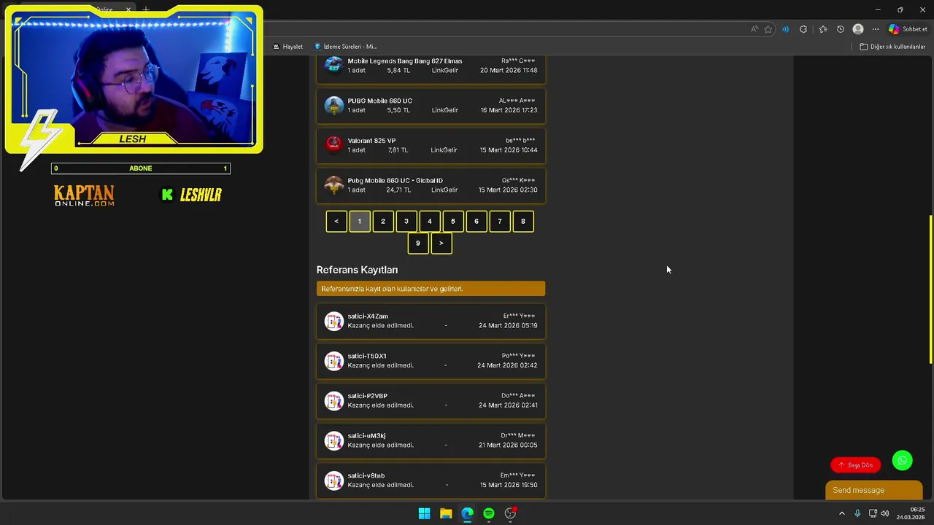
Task: Click the satici-X4Zam username text
Action: coord(368,316)
